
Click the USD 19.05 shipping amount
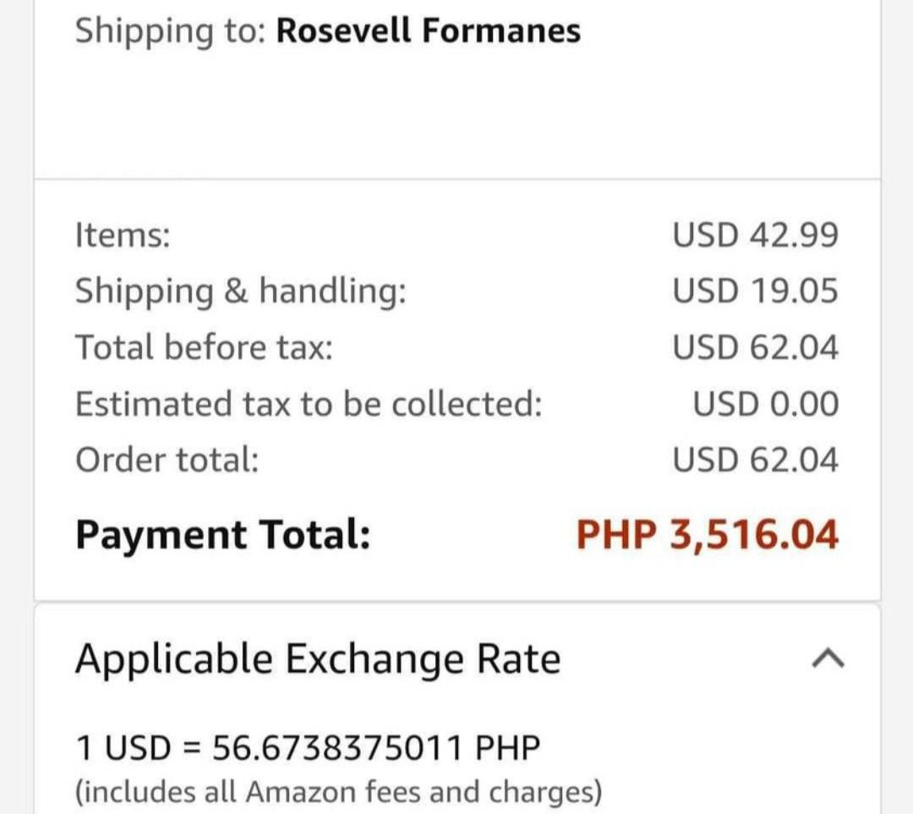tap(755, 291)
